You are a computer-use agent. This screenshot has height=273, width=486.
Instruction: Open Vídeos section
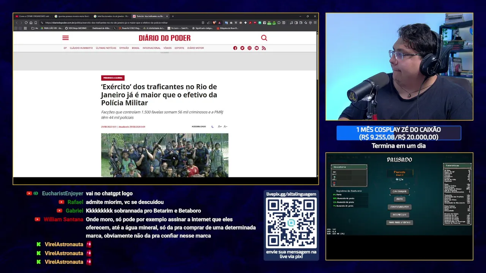coord(167,48)
